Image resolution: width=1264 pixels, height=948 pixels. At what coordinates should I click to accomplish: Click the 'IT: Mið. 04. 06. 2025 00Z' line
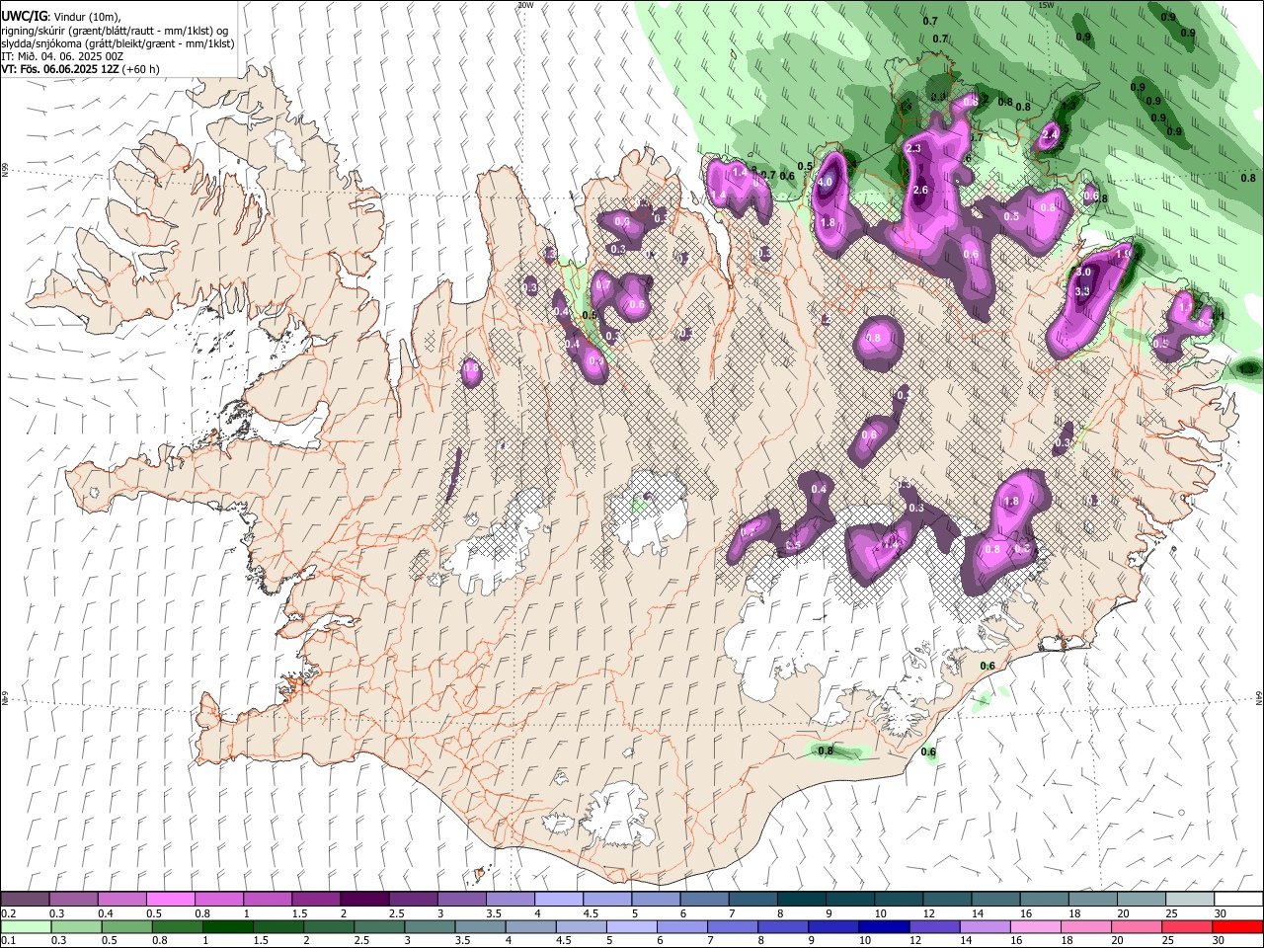62,56
